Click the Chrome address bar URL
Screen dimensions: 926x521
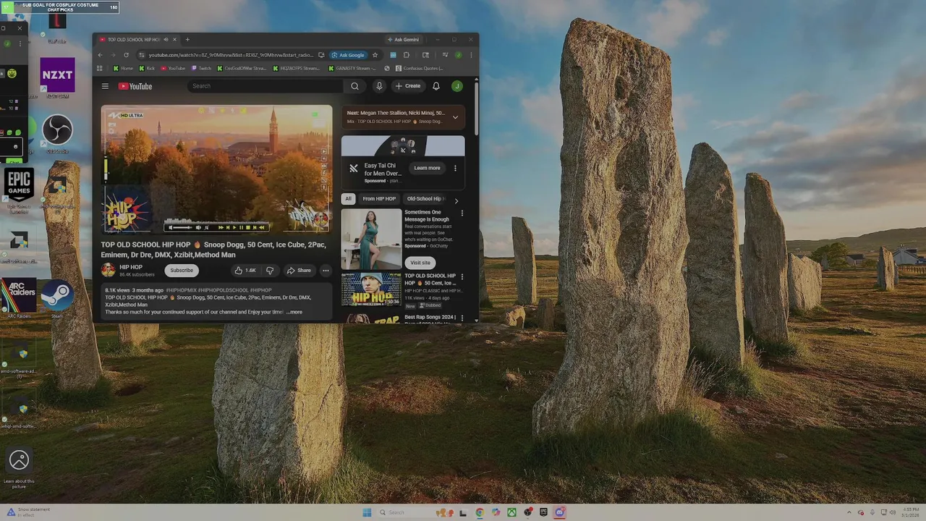[231, 55]
